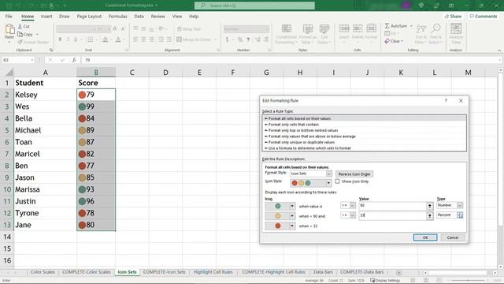Open the Percent type dropdown
This screenshot has width=504, height=284.
[x=460, y=215]
